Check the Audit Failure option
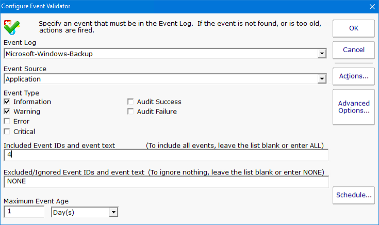Image resolution: width=379 pixels, height=225 pixels. [131, 111]
